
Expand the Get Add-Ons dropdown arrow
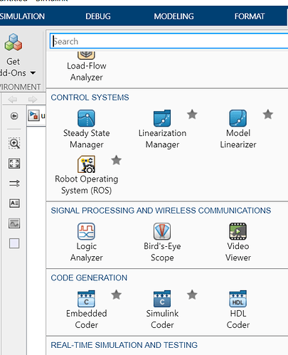click(x=33, y=73)
